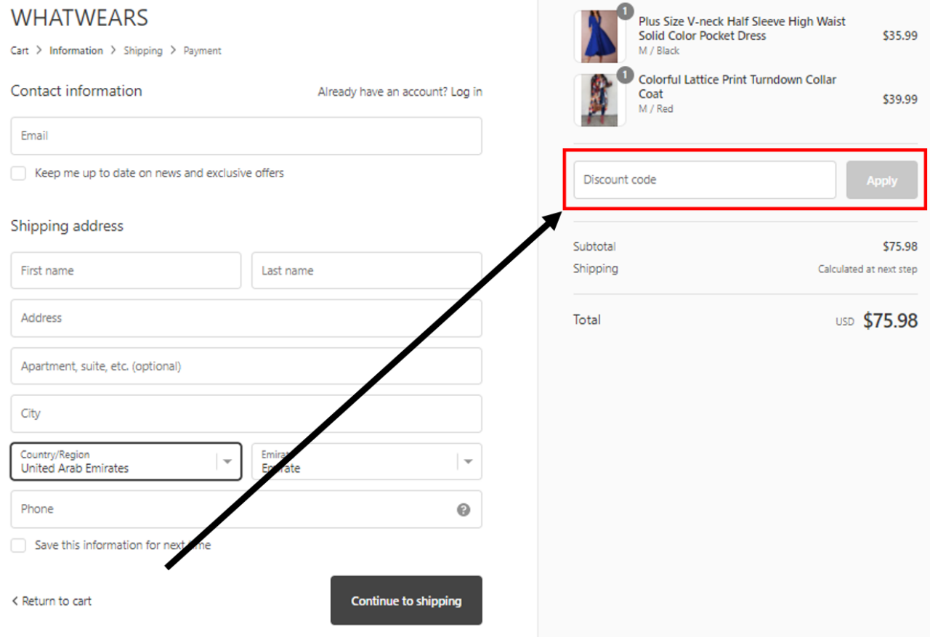
Task: Focus the Discount code field
Action: (705, 180)
